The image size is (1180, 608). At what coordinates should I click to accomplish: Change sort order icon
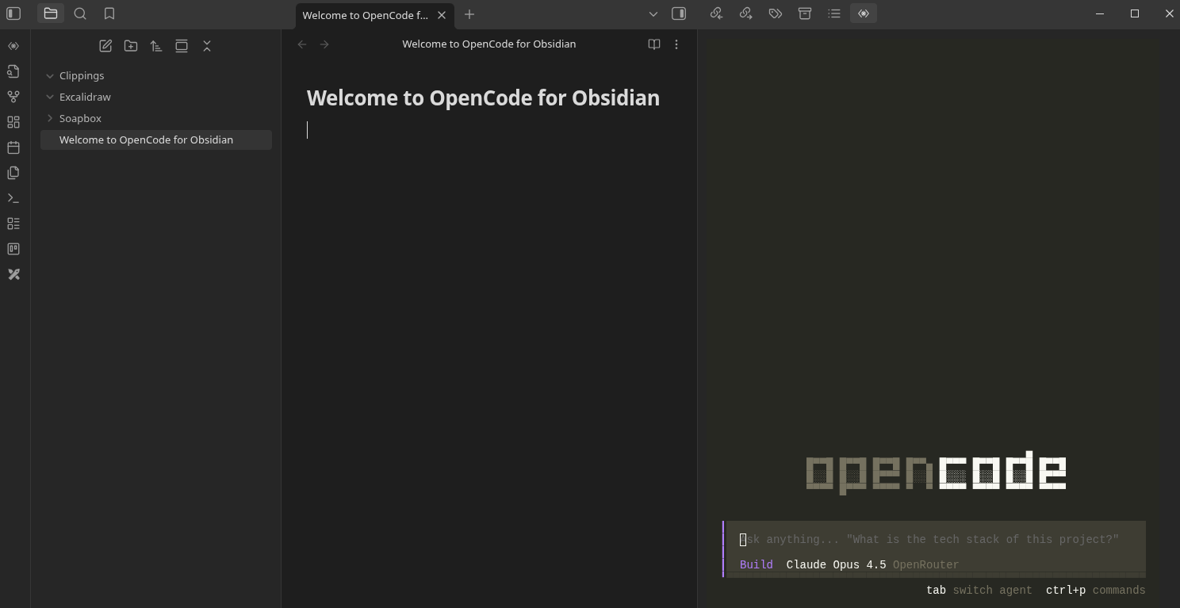[x=156, y=46]
